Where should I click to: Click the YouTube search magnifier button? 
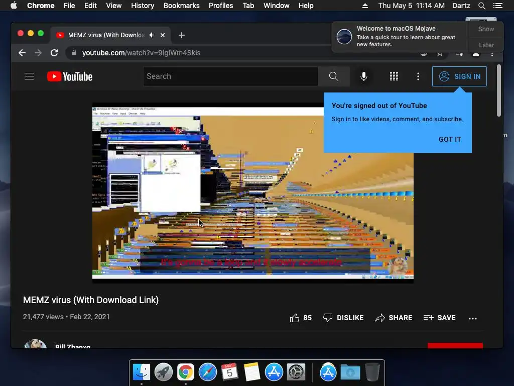(x=333, y=76)
